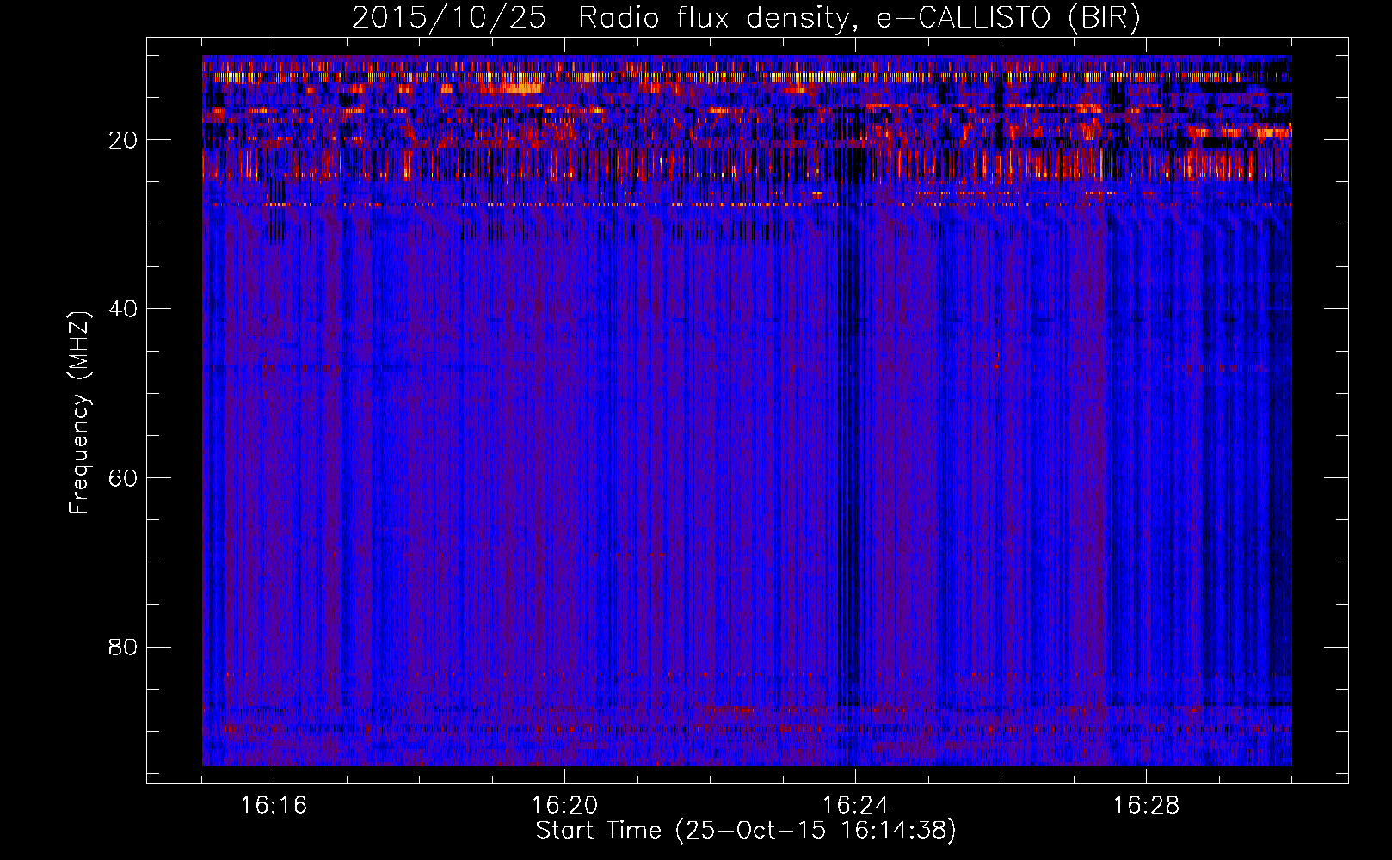Click the 16:16 time tick label
This screenshot has height=860, width=1392.
[274, 805]
